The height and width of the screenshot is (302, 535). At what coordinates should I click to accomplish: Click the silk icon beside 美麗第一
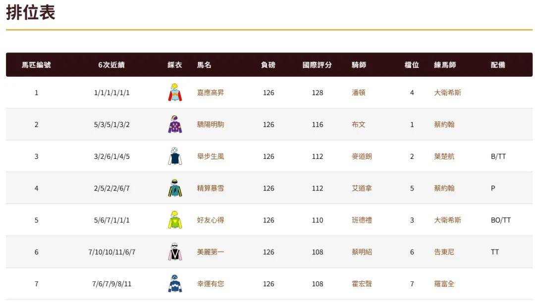coord(175,252)
